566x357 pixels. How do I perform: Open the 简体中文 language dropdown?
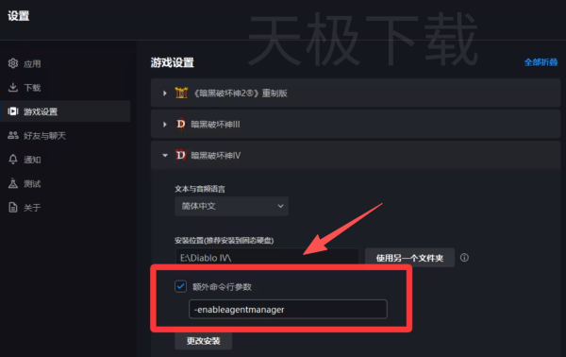231,206
